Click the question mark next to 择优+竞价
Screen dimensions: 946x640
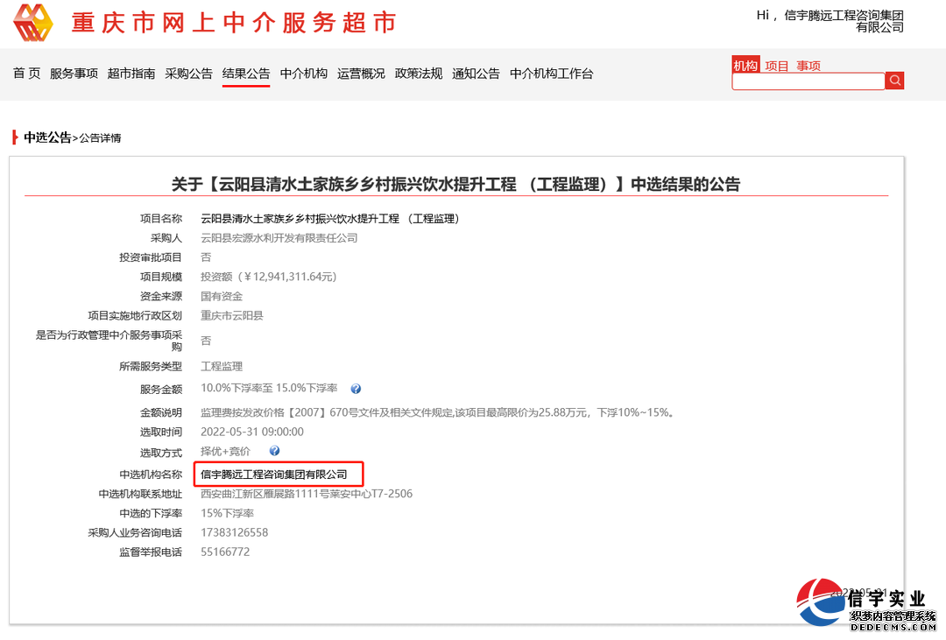[274, 451]
